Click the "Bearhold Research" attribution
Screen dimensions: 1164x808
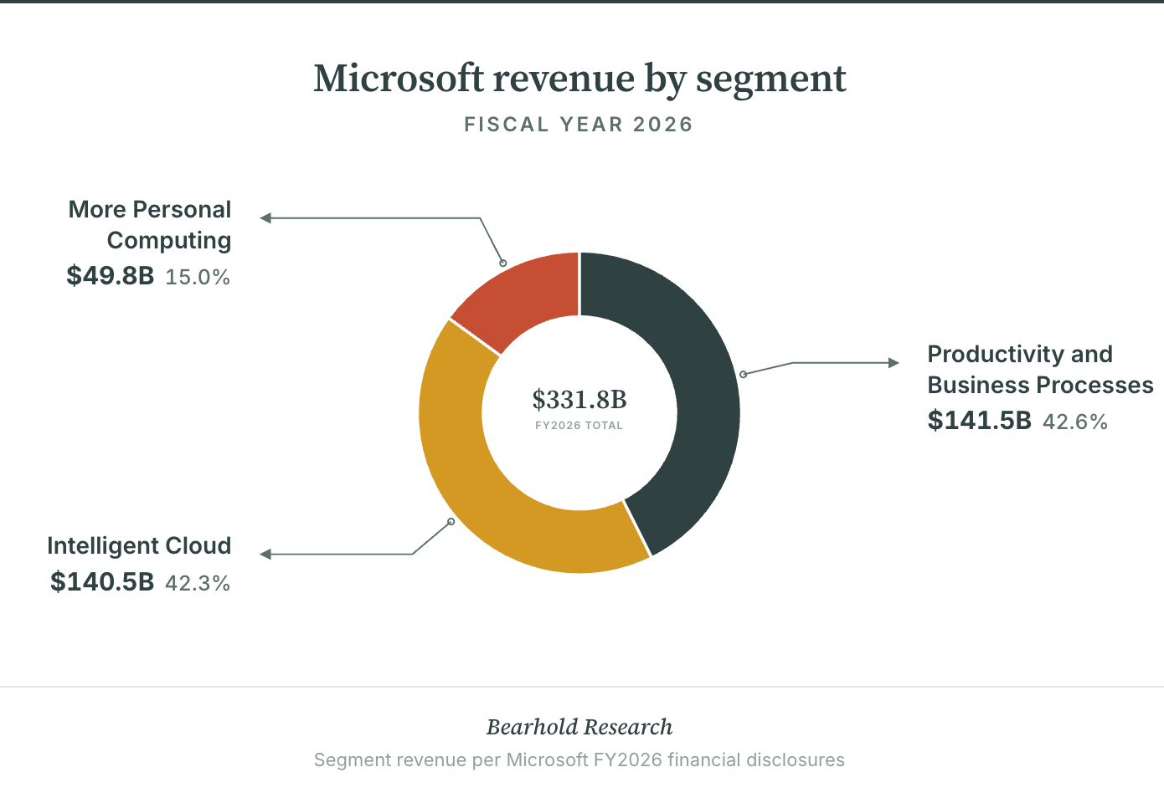(x=579, y=728)
